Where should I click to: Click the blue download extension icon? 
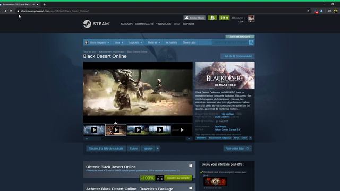(321, 11)
